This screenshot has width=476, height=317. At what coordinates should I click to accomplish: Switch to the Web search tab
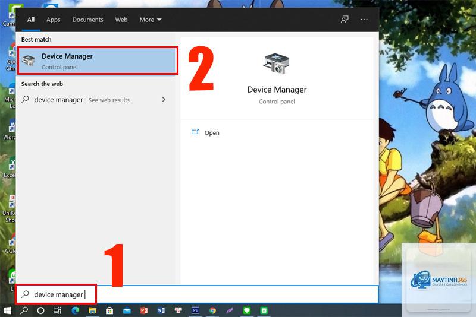121,20
